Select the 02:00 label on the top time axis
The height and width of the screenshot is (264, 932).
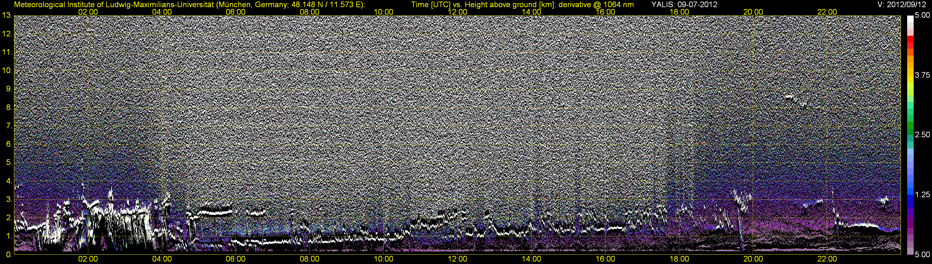[88, 12]
